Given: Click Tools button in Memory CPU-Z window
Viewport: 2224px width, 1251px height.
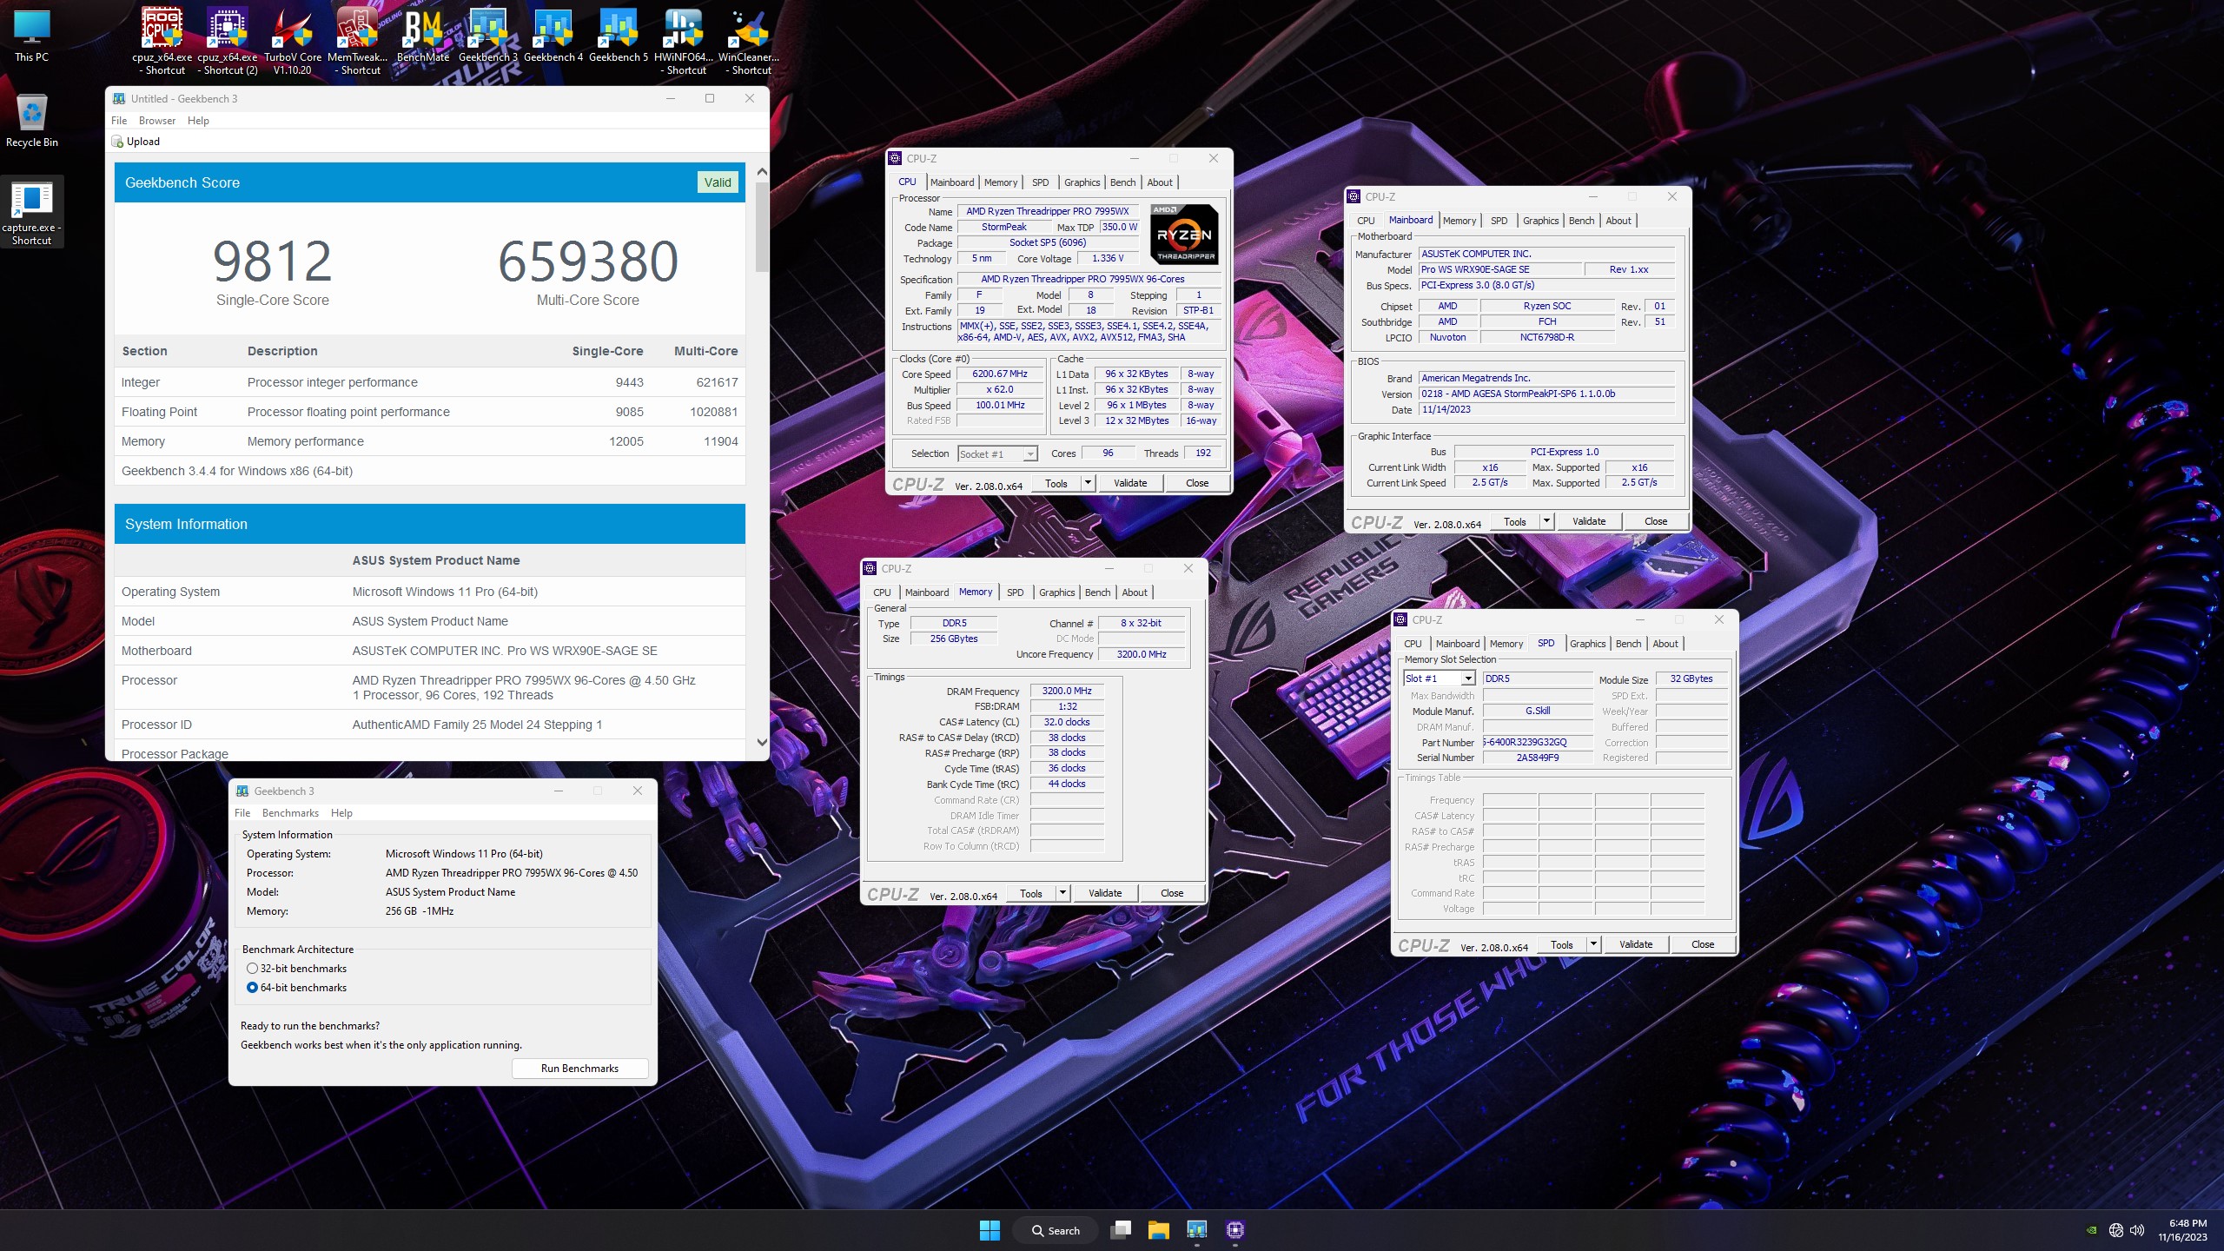Looking at the screenshot, I should 1031,893.
